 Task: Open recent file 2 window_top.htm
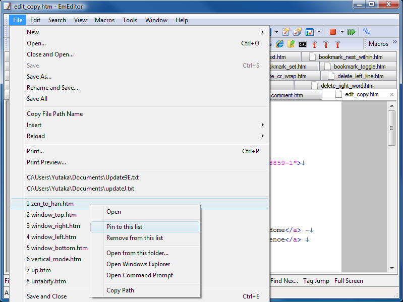pyautogui.click(x=51, y=215)
